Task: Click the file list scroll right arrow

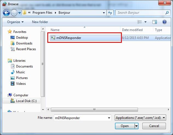Action: [168, 109]
